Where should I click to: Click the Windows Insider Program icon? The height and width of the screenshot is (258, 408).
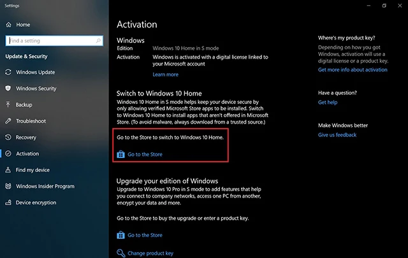tap(8, 186)
